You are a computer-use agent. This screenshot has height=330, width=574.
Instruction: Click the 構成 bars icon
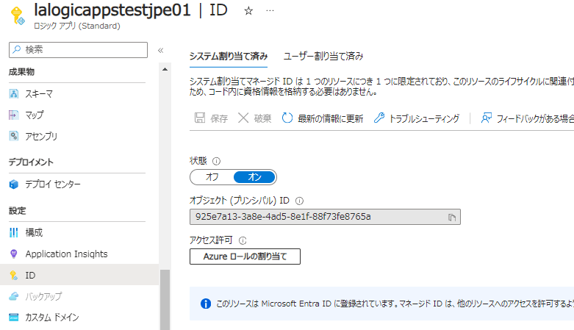click(x=13, y=232)
